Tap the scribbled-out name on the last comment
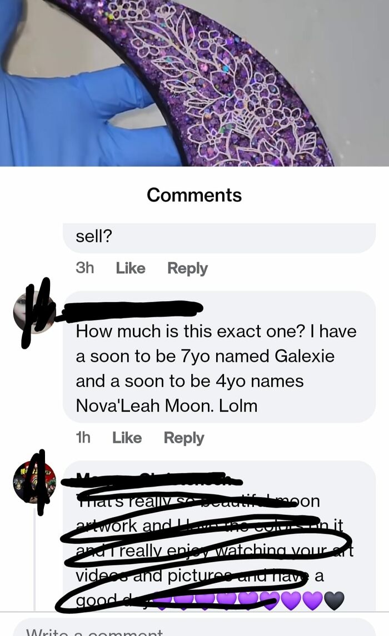Image resolution: width=389 pixels, height=636 pixels. (152, 479)
